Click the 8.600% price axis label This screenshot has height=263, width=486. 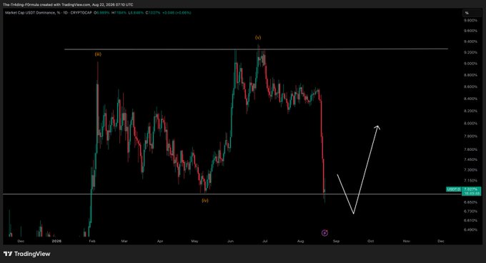[470, 86]
